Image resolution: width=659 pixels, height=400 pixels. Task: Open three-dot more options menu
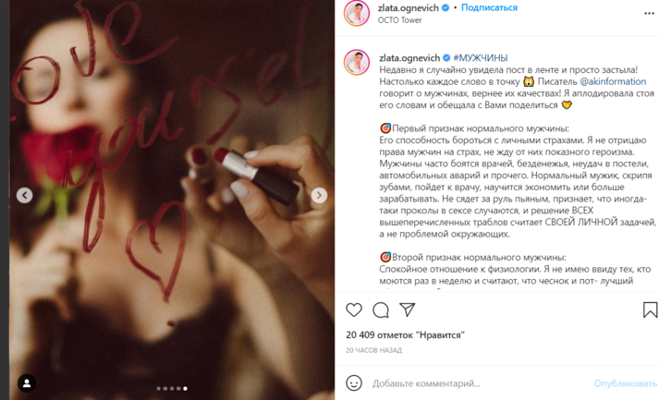pos(649,14)
